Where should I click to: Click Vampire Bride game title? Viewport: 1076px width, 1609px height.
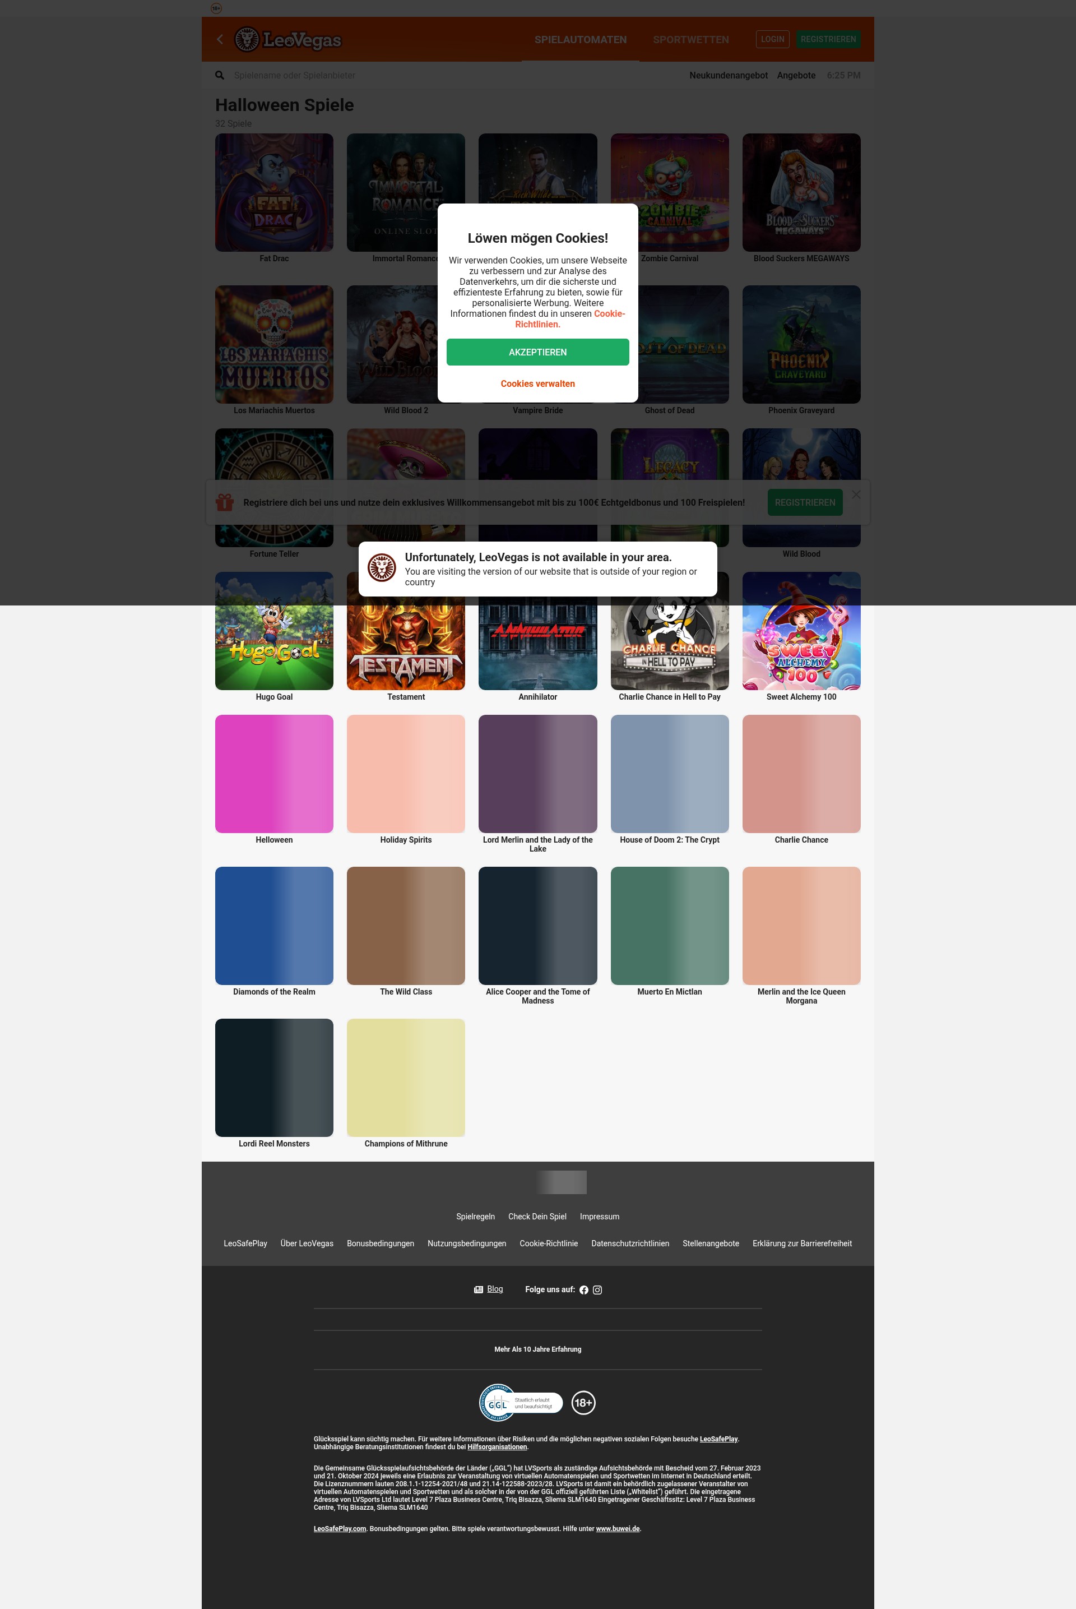tap(538, 410)
